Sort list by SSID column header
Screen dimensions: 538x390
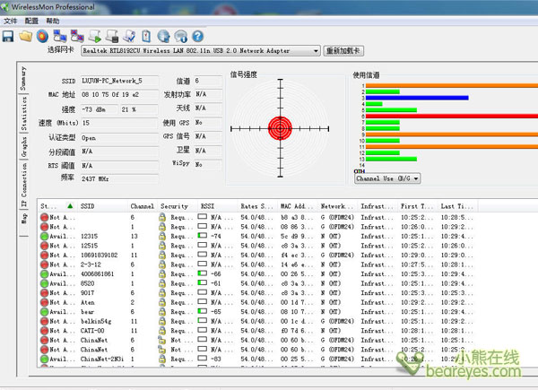[x=103, y=206]
